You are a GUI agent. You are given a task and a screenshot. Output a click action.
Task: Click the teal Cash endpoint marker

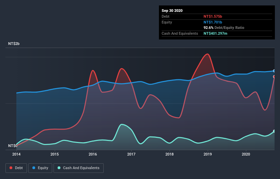274,131
